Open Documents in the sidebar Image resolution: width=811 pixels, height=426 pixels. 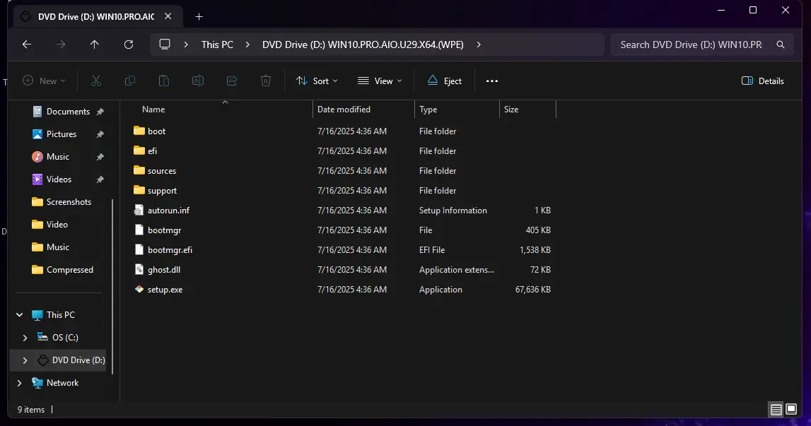pos(69,112)
